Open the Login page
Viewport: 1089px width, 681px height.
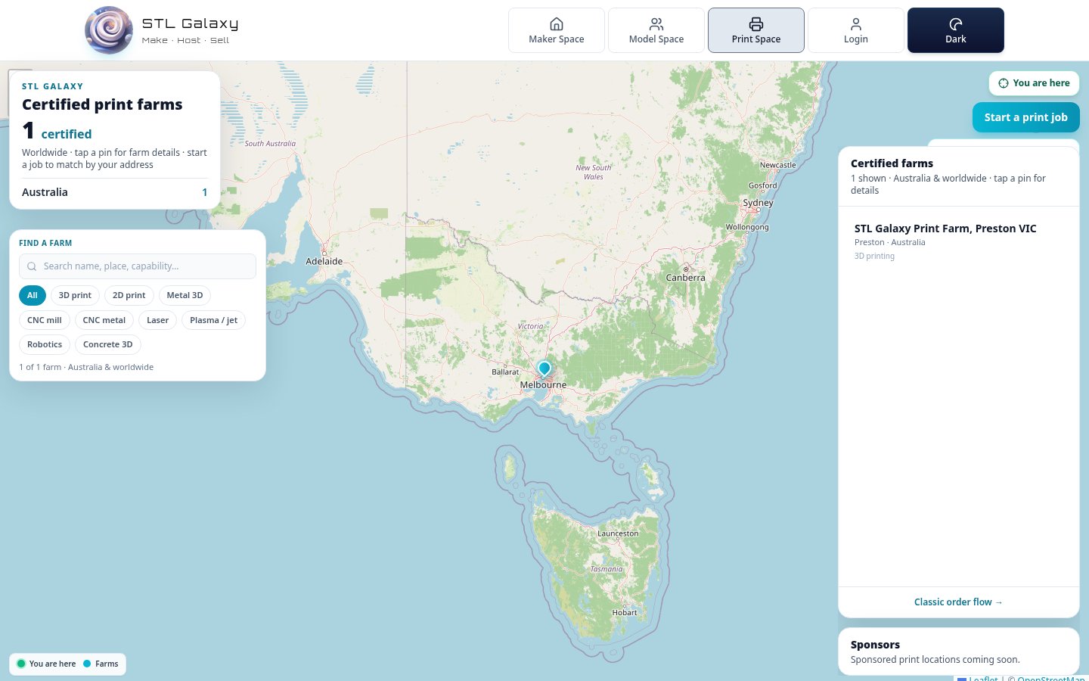point(856,30)
